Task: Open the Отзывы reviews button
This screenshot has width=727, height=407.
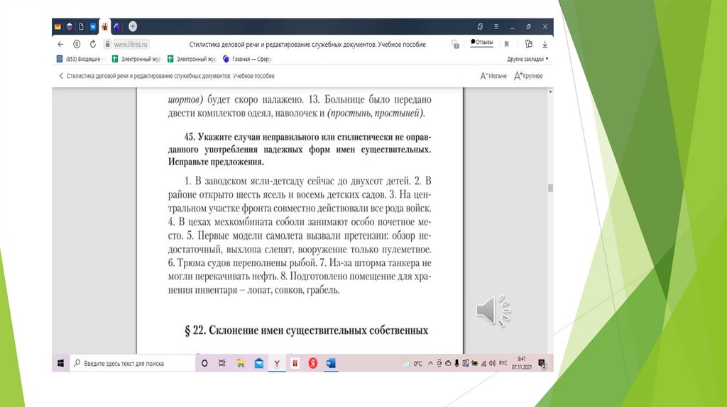Action: pos(482,43)
